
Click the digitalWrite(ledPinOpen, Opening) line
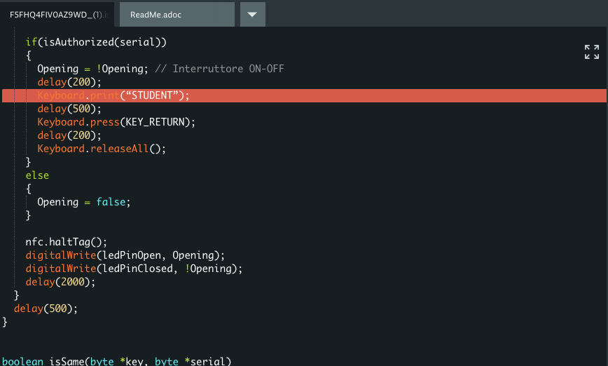click(x=125, y=255)
